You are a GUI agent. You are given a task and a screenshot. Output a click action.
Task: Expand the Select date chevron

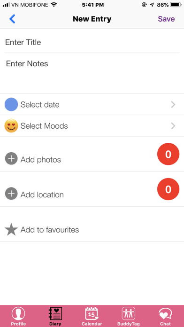pos(173,104)
